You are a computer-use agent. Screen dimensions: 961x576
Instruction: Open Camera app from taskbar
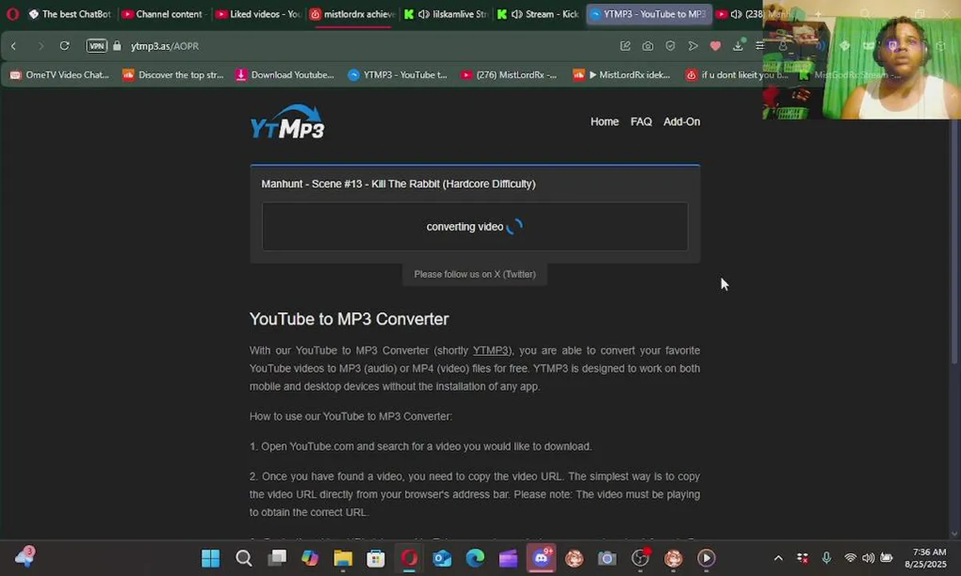607,558
